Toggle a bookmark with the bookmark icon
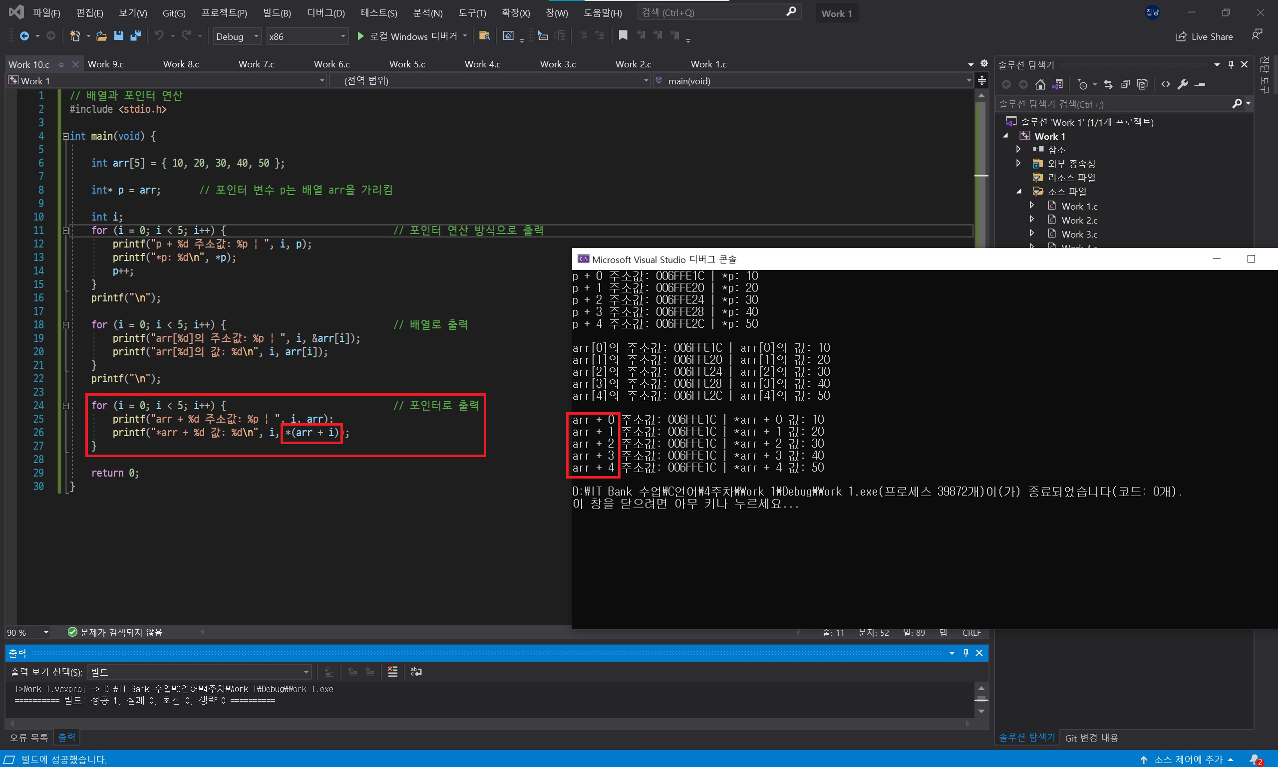The height and width of the screenshot is (767, 1278). [x=623, y=35]
